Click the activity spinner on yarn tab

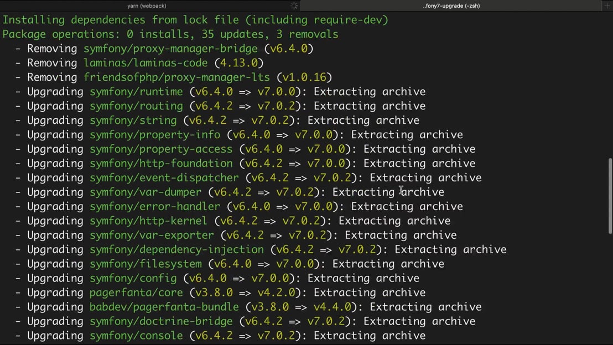pos(294,6)
